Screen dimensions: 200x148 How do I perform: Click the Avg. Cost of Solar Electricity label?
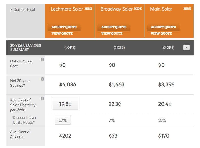point(23,105)
